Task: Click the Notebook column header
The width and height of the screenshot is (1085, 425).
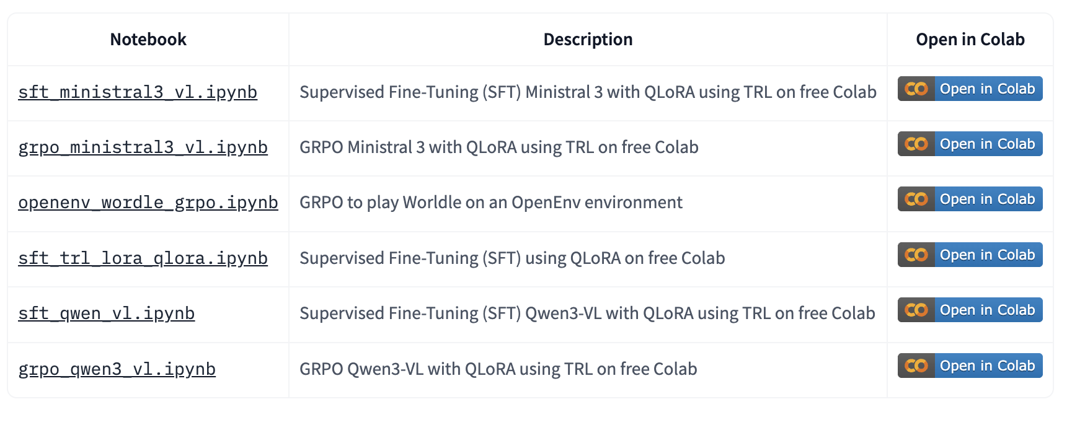Action: (x=148, y=40)
